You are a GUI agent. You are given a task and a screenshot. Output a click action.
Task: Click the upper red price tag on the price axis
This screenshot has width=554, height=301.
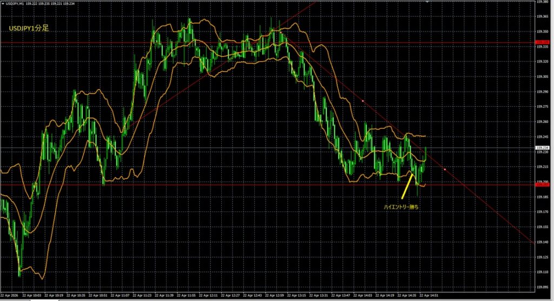(542, 42)
